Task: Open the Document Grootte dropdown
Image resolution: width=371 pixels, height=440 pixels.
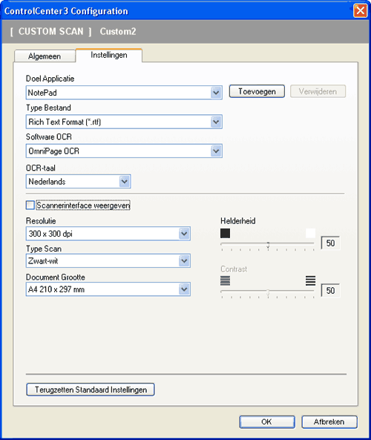Action: point(184,289)
